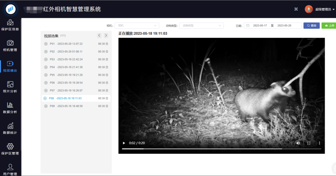This screenshot has width=336, height=176.
Task: Click the start date 2023-05-17 field
Action: (260, 26)
